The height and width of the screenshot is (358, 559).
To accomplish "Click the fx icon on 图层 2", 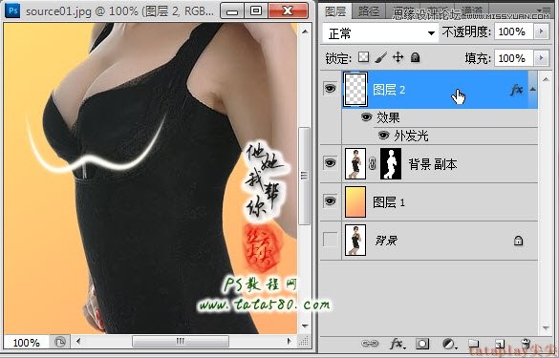I will tap(516, 90).
